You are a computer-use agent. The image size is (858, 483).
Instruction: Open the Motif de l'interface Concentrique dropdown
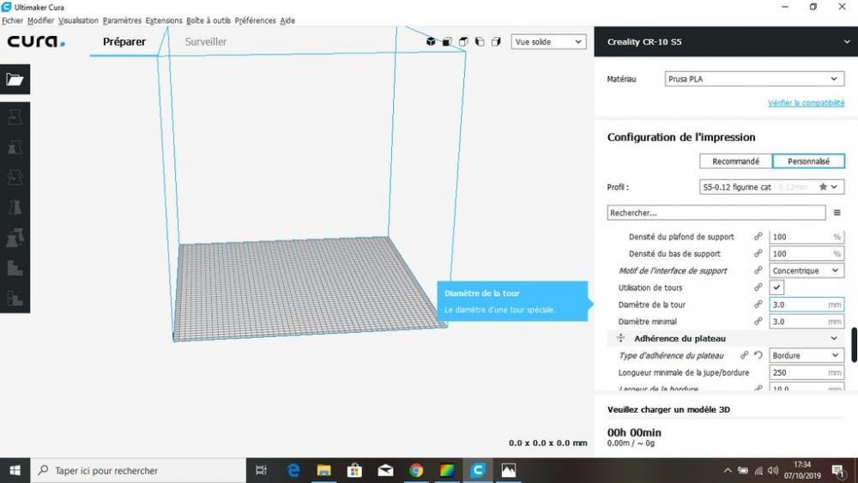[806, 271]
